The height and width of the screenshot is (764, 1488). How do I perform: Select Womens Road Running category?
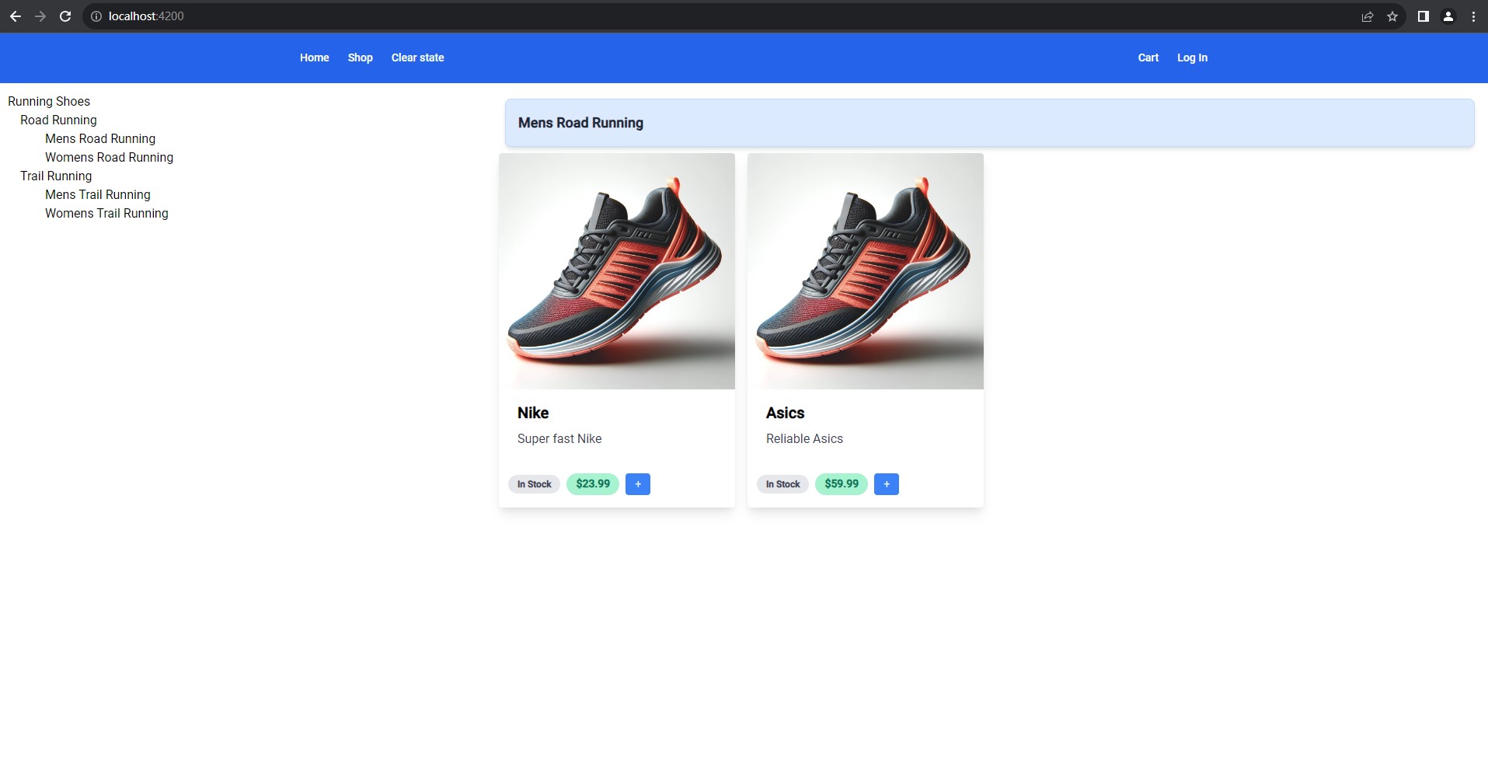coord(109,157)
